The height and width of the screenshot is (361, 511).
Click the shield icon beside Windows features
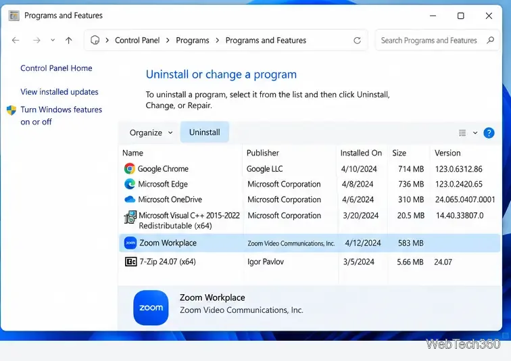(x=11, y=110)
